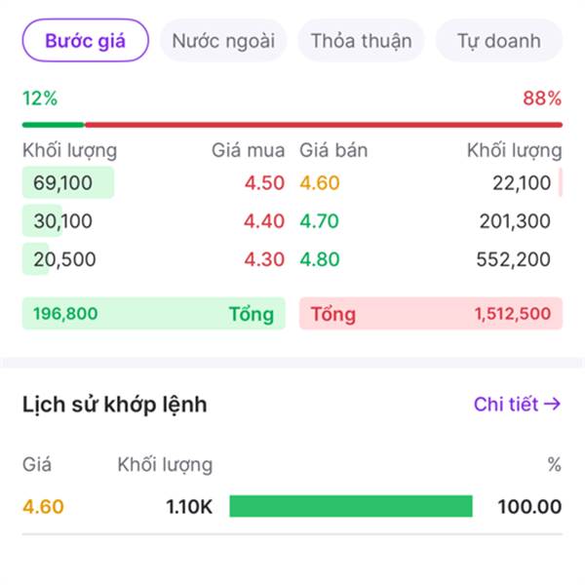Click the sell price 4.60 in order book
Viewport: 585px width, 585px height.
(x=320, y=183)
